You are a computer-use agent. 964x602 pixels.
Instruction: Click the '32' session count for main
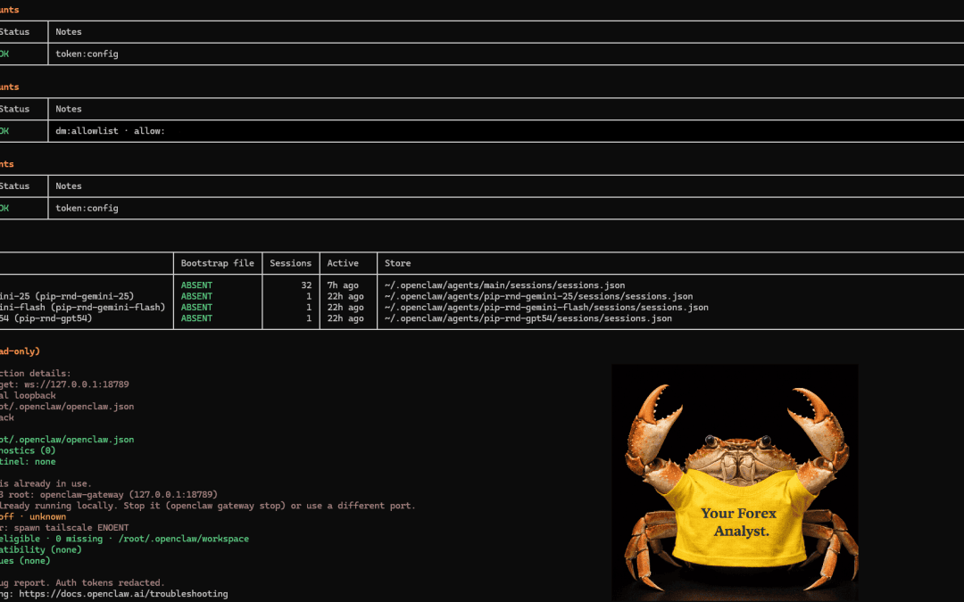click(x=306, y=285)
